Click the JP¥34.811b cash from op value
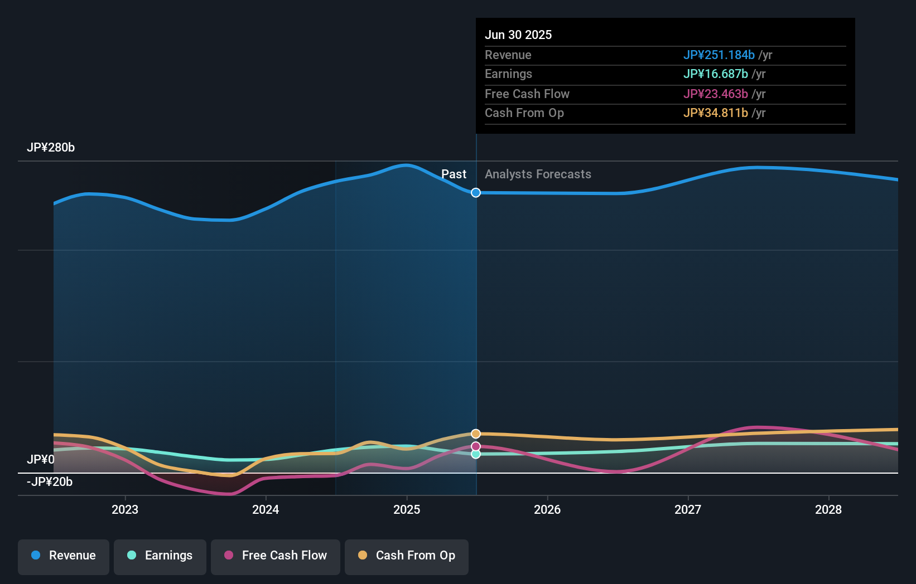This screenshot has height=584, width=916. pos(716,113)
